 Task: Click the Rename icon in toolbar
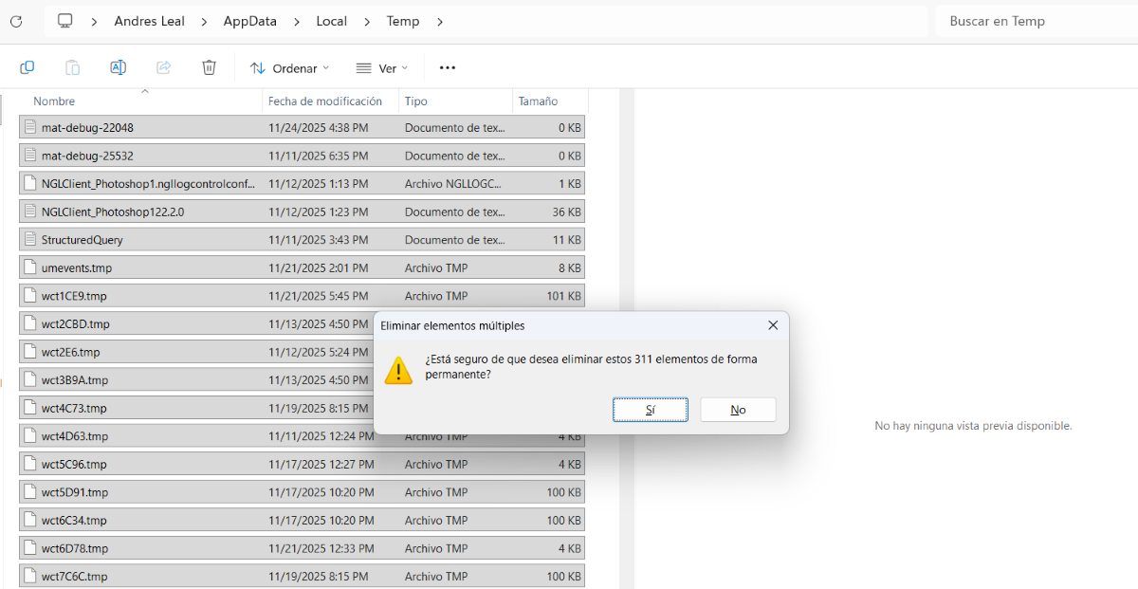pyautogui.click(x=118, y=67)
